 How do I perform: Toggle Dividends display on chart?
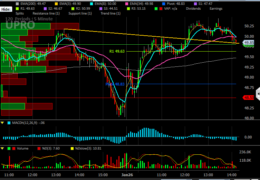point(193,9)
